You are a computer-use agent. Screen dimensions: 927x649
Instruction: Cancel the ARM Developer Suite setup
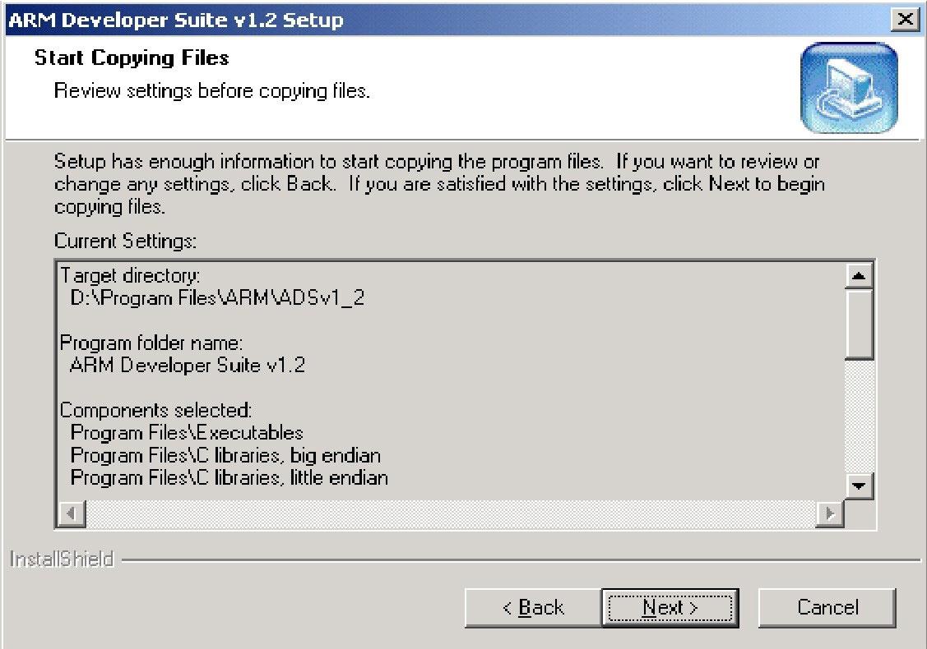pos(827,608)
